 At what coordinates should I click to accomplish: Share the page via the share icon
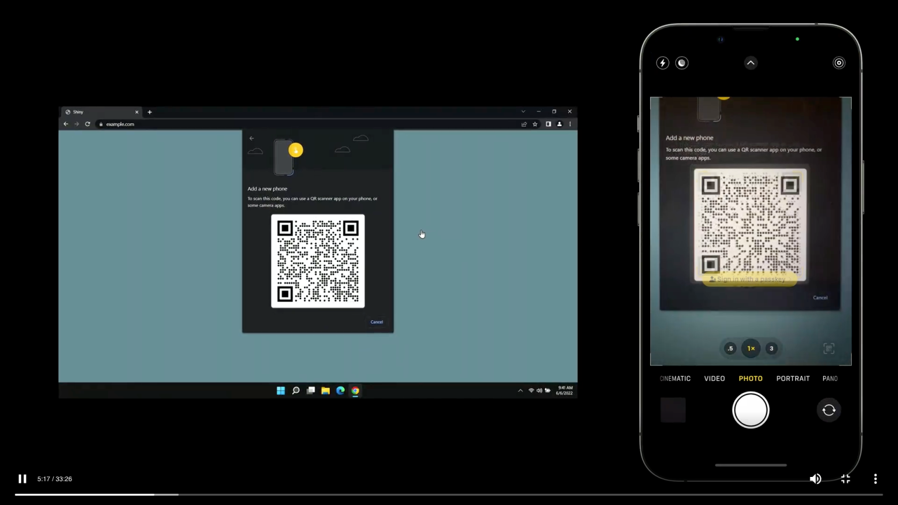click(x=524, y=124)
